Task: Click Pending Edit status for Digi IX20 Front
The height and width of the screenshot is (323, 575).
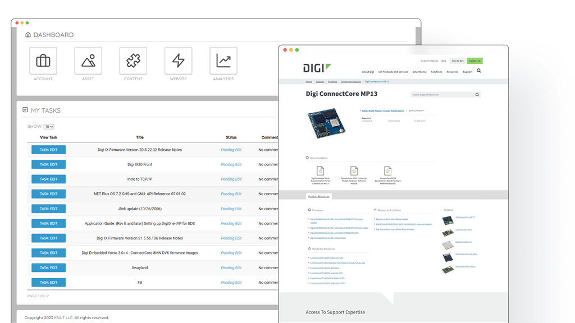Action: (231, 164)
